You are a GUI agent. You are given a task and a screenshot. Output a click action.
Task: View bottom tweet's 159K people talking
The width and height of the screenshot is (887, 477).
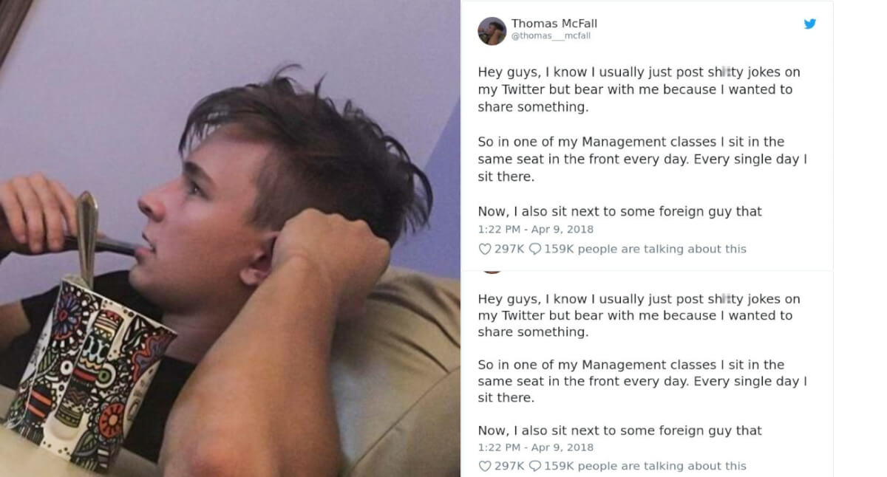pyautogui.click(x=645, y=466)
